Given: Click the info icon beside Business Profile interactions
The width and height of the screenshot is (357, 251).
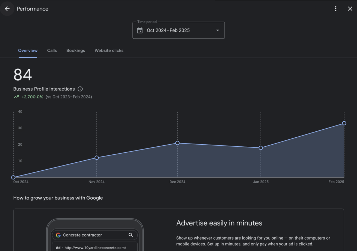Looking at the screenshot, I should click(x=80, y=89).
